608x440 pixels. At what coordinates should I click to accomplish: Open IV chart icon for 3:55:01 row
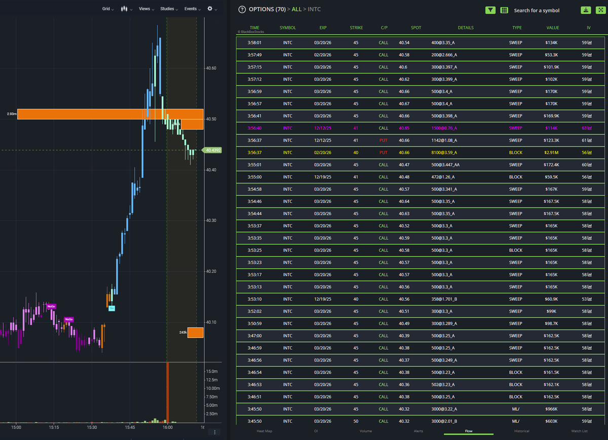click(x=590, y=165)
